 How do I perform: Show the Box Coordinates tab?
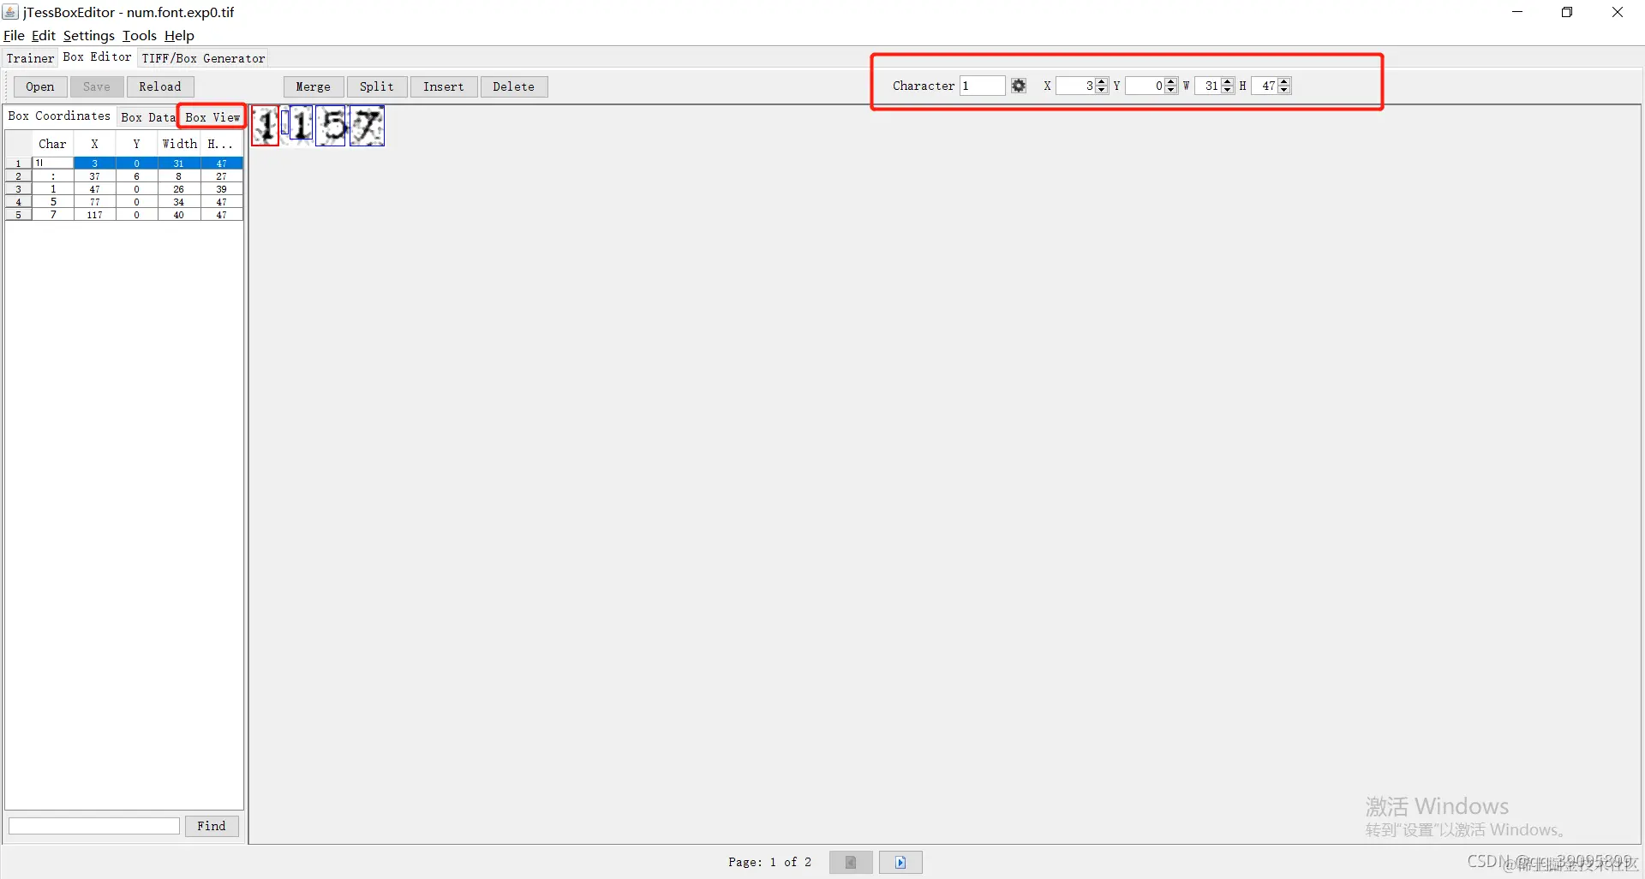(60, 116)
